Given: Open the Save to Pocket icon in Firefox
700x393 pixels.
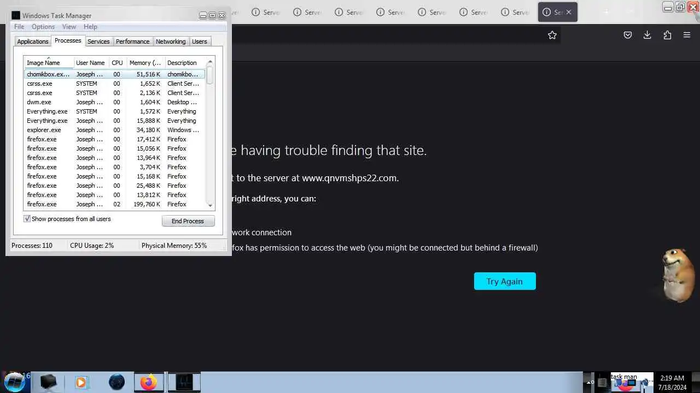Looking at the screenshot, I should point(628,35).
